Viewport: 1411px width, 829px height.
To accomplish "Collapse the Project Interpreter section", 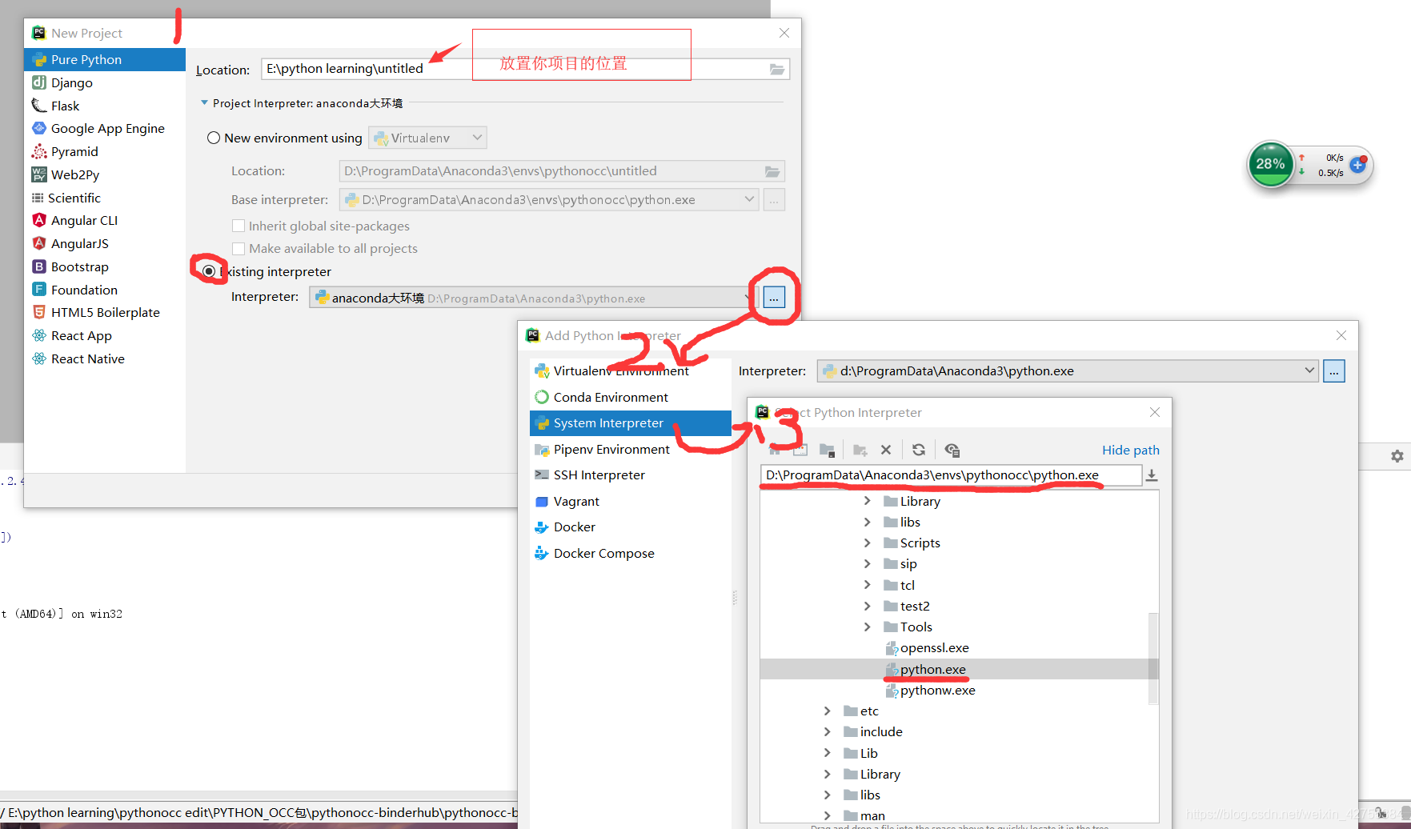I will [x=204, y=103].
